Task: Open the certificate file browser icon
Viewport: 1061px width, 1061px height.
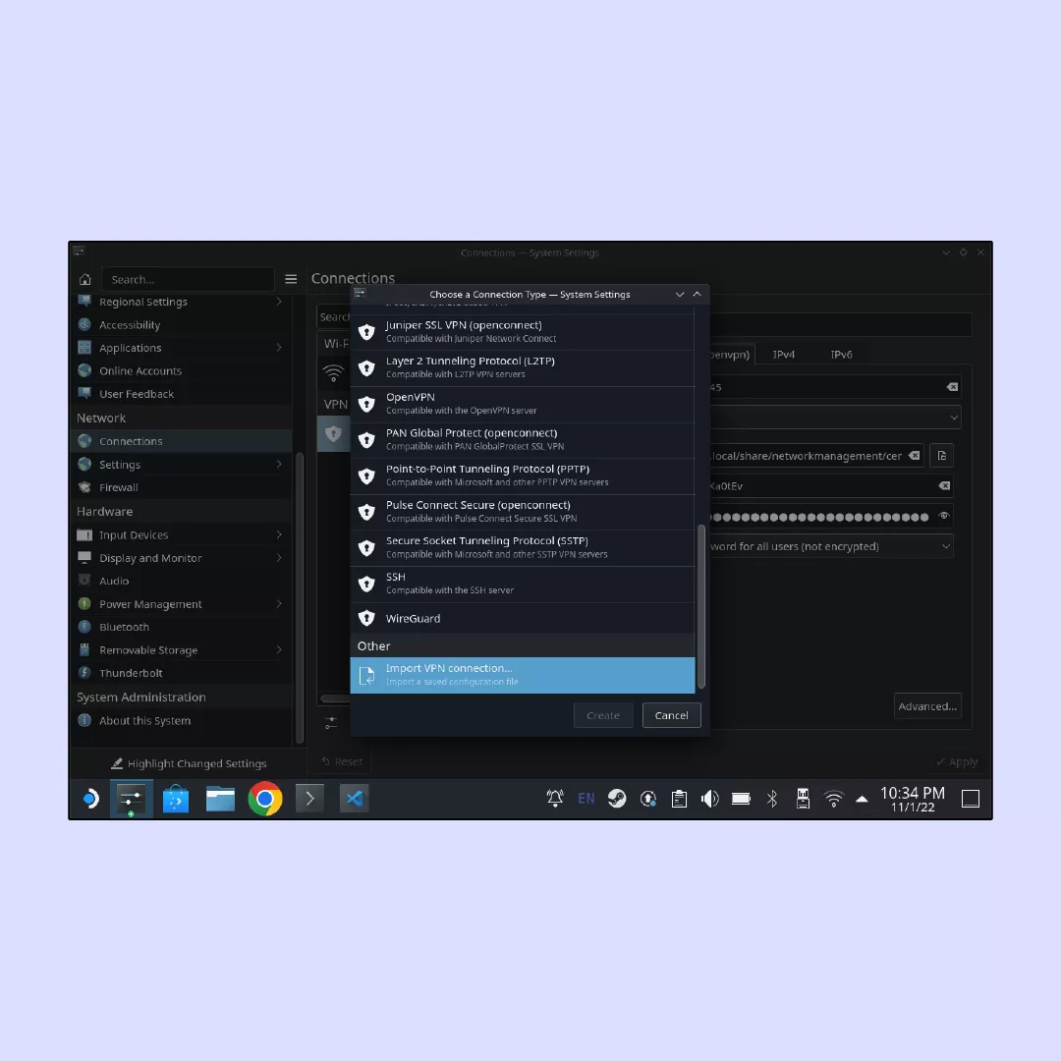Action: tap(941, 455)
